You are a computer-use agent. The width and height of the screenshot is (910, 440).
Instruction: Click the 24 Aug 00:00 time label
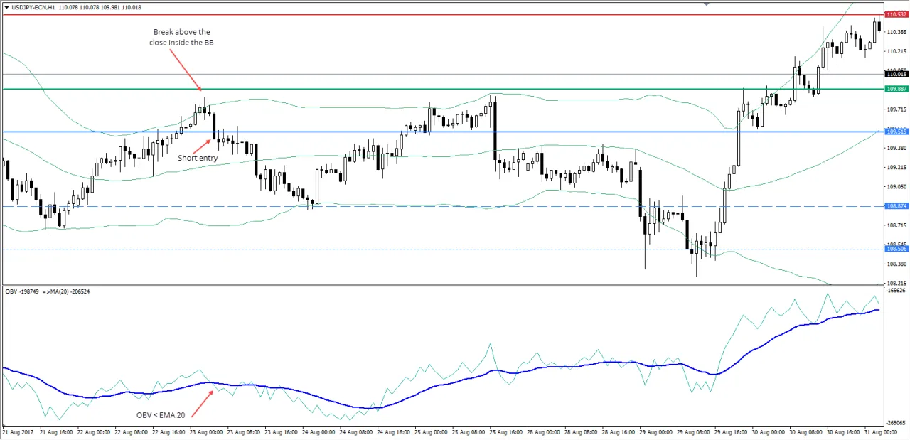319,431
